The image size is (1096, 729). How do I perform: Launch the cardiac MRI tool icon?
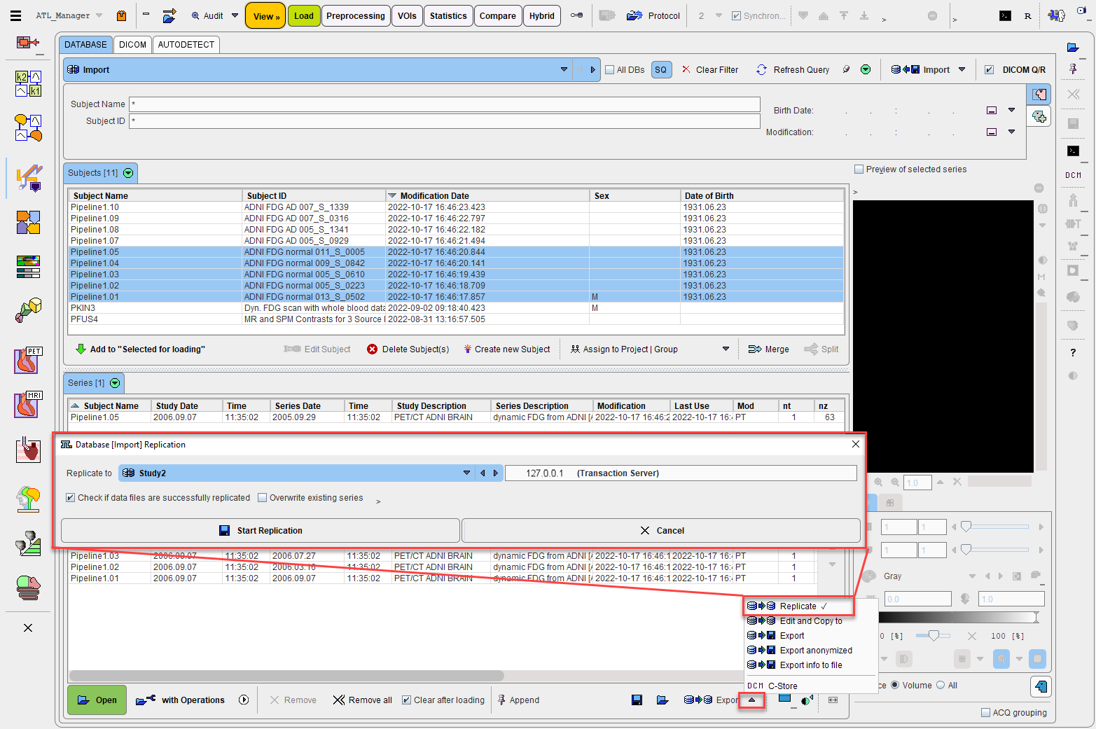(x=28, y=405)
